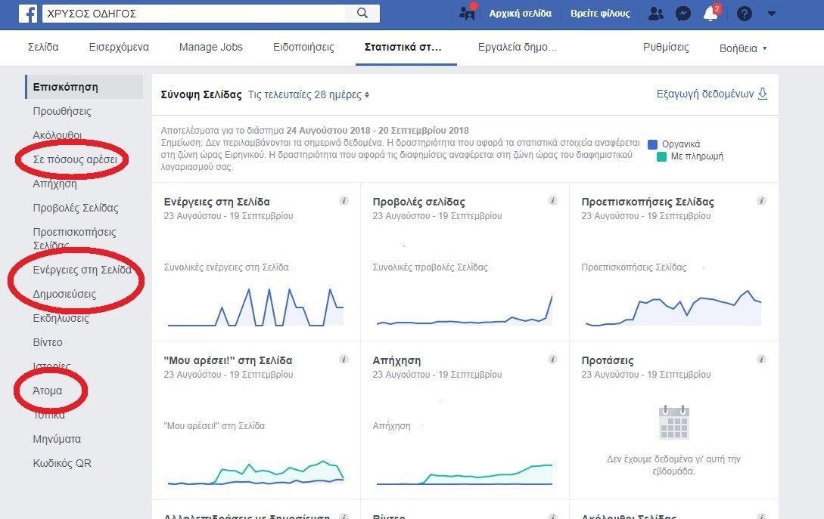The height and width of the screenshot is (519, 824).
Task: Click the "Μου αρέσει!" στη Σελίδα green chart
Action: tap(256, 473)
